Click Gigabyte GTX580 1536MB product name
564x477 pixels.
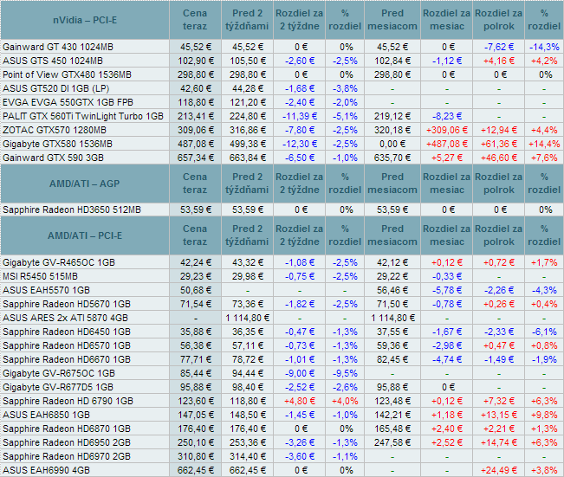[57, 145]
